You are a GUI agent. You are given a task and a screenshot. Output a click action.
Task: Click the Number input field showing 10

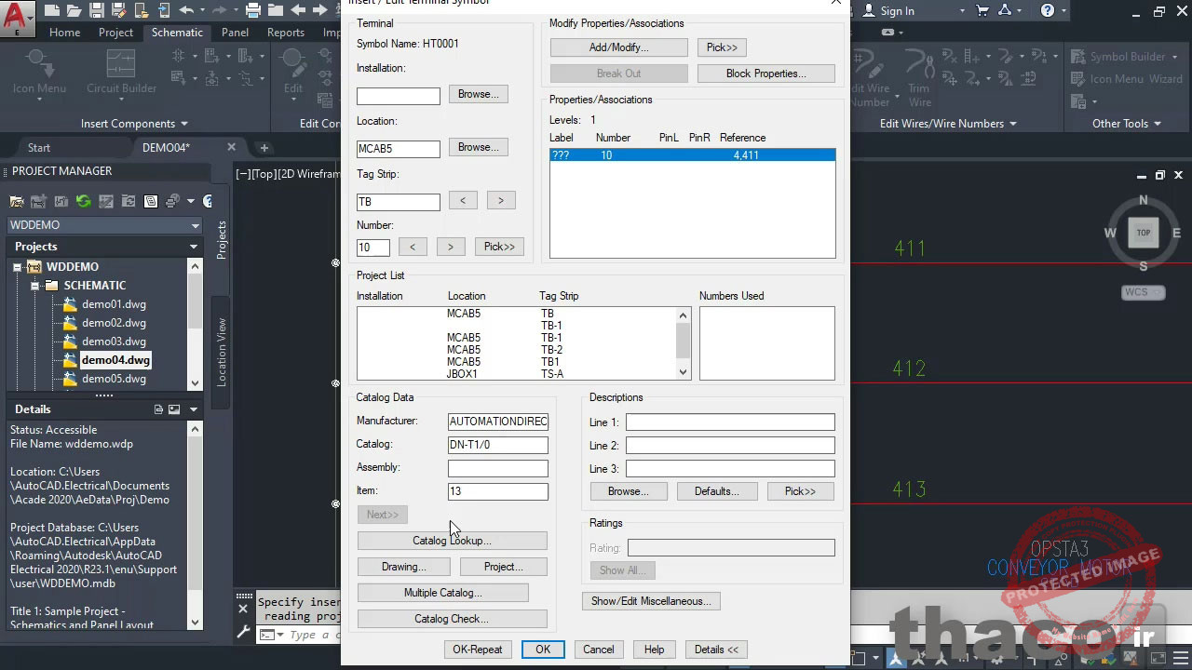coord(372,247)
